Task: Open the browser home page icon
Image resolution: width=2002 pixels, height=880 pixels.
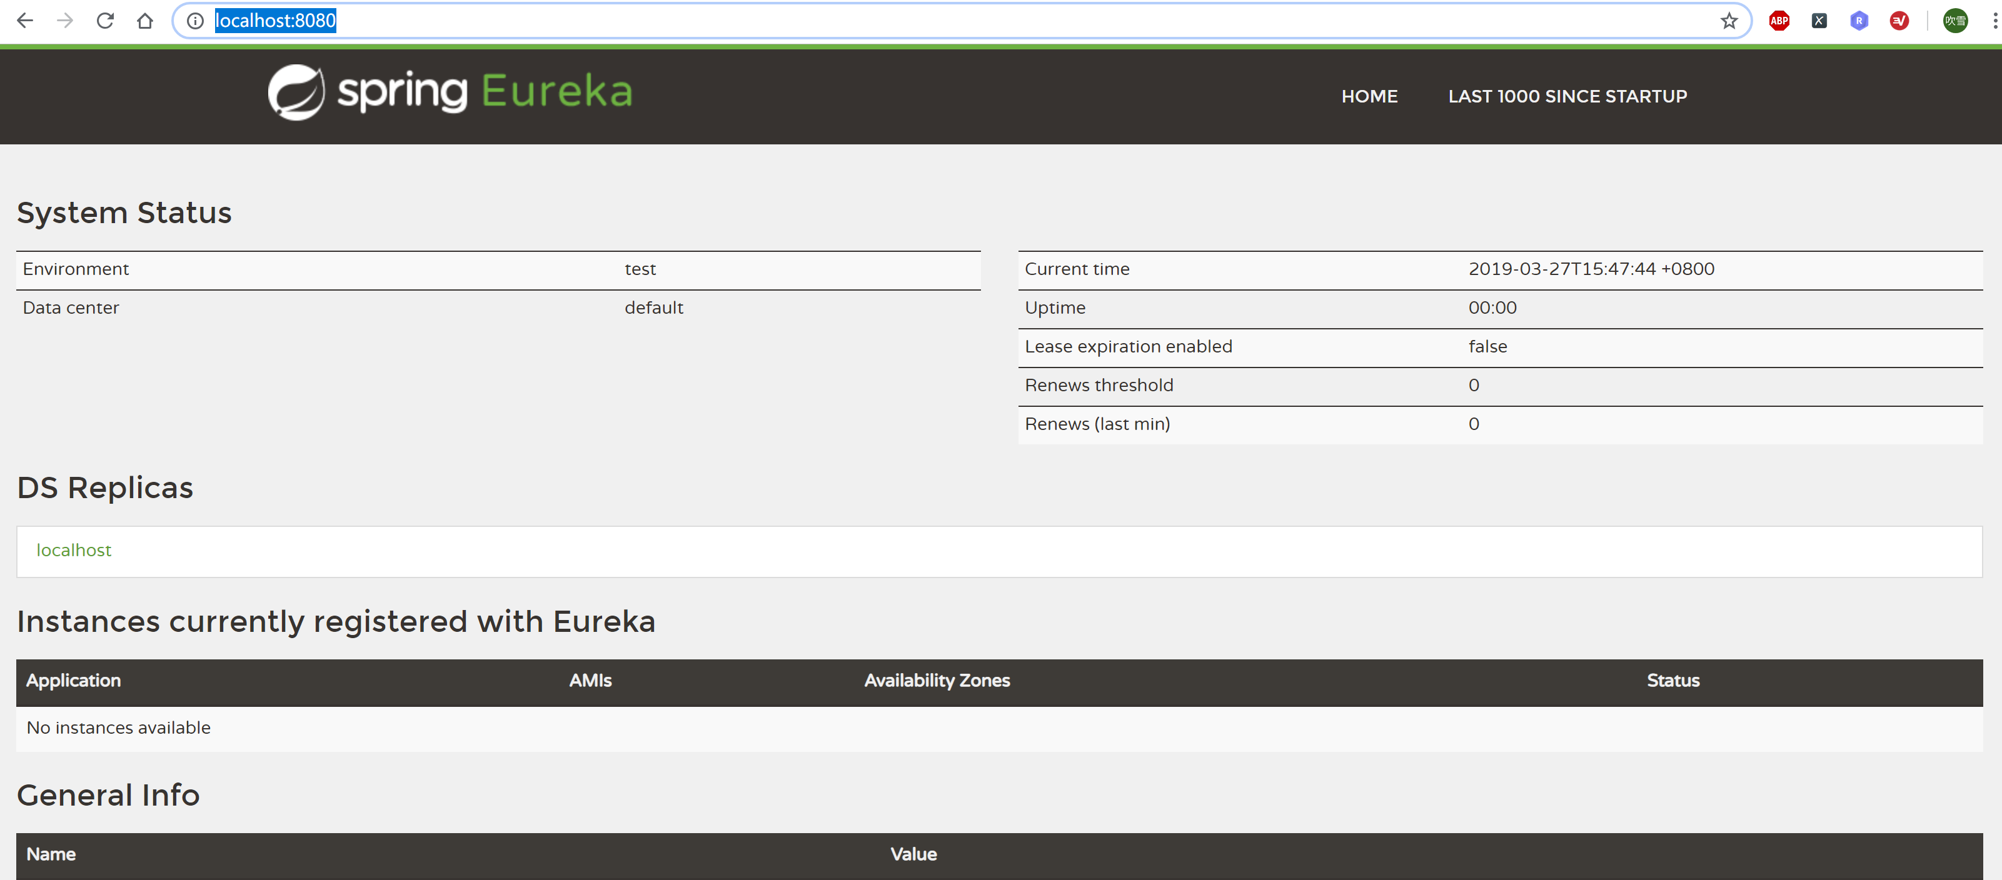Action: pyautogui.click(x=144, y=21)
